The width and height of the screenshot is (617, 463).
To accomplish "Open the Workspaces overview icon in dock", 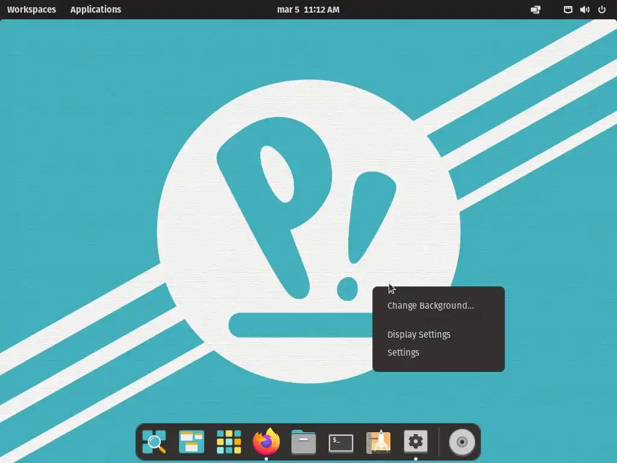I will [x=192, y=442].
